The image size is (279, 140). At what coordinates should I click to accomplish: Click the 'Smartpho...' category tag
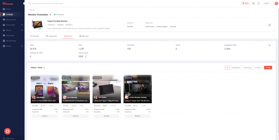click(x=69, y=25)
